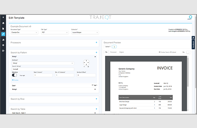Viewport: 197px width, 128px height.
Task: Click the Edit Template page title
Action: coord(16,18)
